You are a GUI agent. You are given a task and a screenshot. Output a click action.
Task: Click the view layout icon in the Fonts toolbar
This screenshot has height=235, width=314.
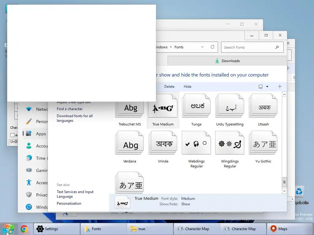coord(261,87)
